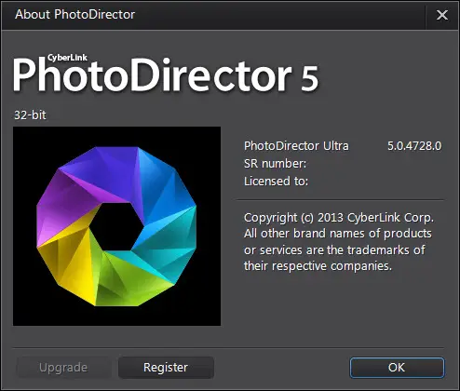Click the purple segment of aperture logo
The image size is (460, 391).
[x=65, y=205]
